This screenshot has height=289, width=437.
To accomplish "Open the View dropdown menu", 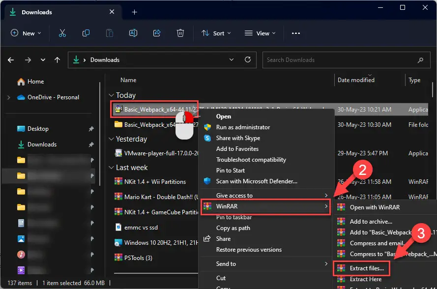I will tap(261, 33).
